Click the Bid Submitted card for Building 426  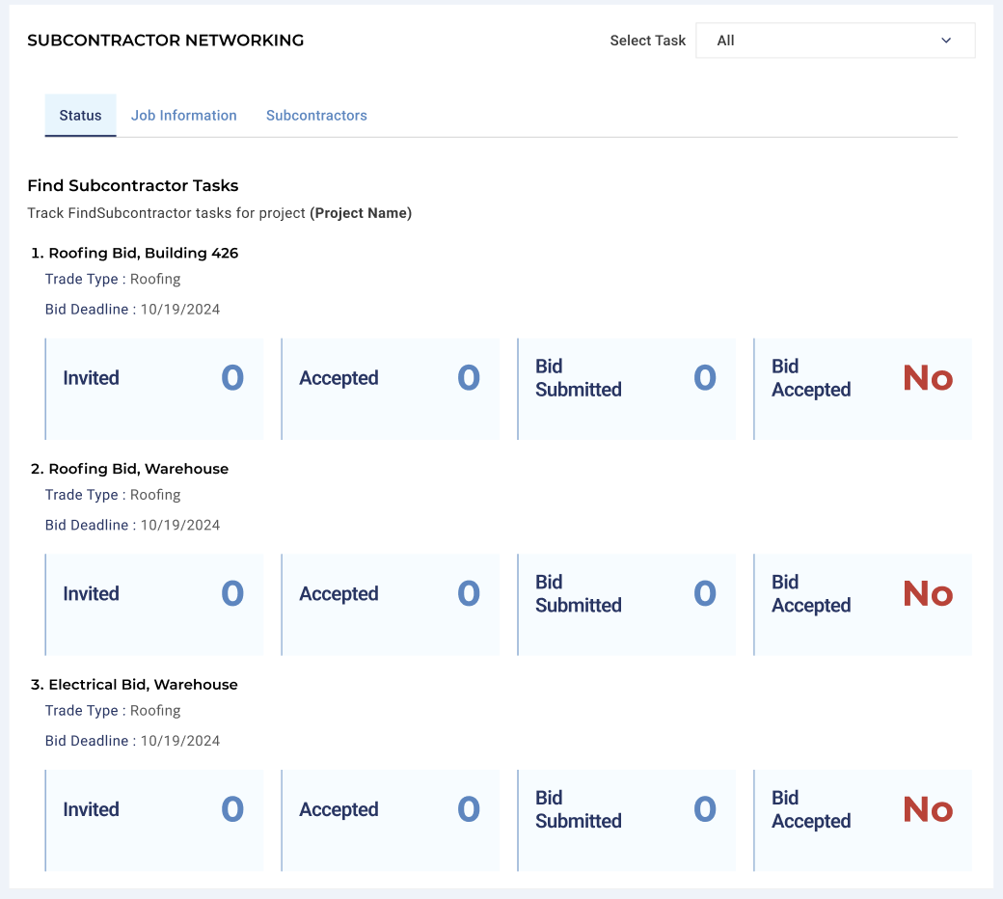click(626, 389)
